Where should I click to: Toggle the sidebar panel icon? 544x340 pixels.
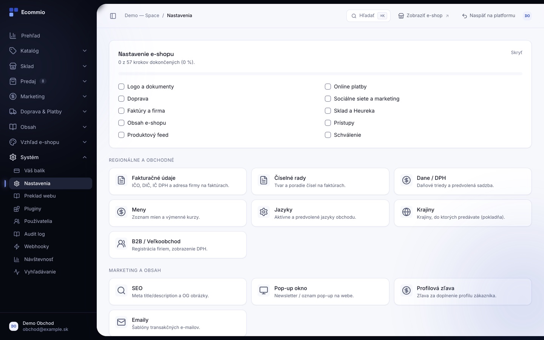[x=113, y=16]
